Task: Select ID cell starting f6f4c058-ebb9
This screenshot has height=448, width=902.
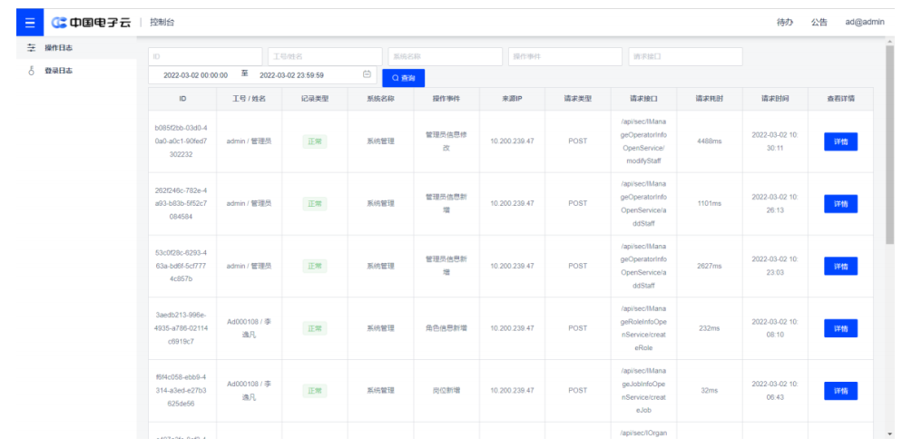Action: coord(182,391)
